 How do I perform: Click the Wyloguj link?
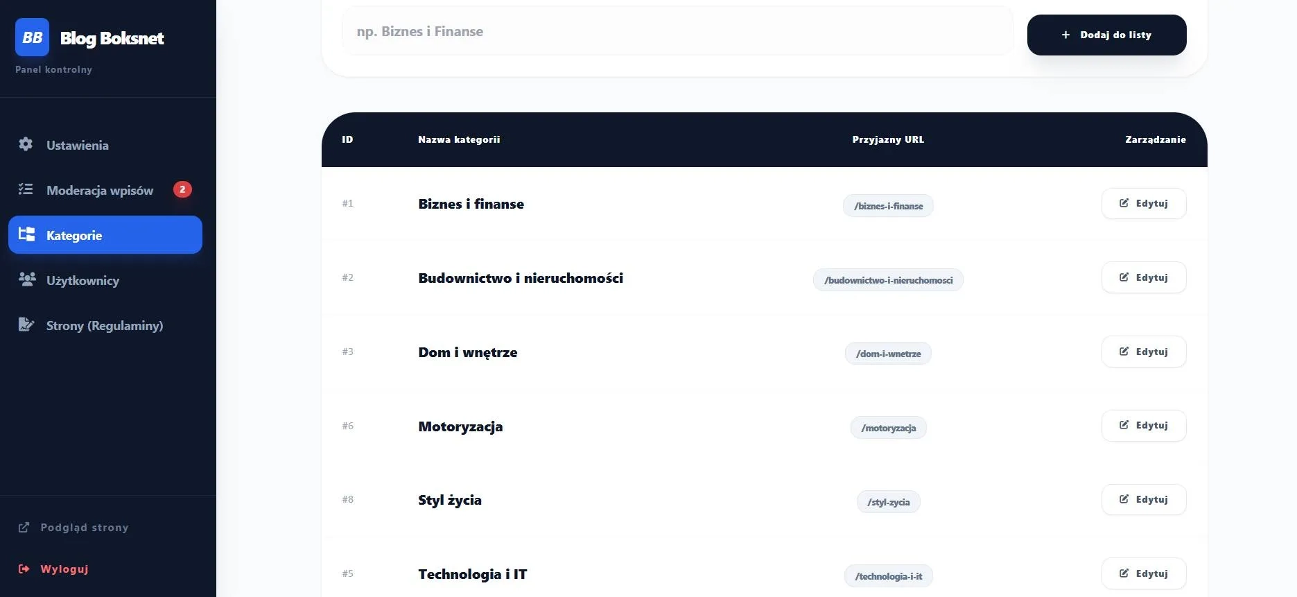64,569
